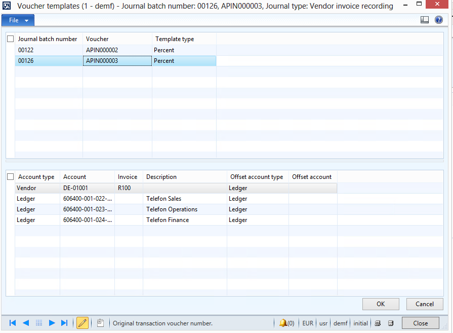Toggle edit mode with the pencil icon
The width and height of the screenshot is (453, 333).
pyautogui.click(x=82, y=323)
